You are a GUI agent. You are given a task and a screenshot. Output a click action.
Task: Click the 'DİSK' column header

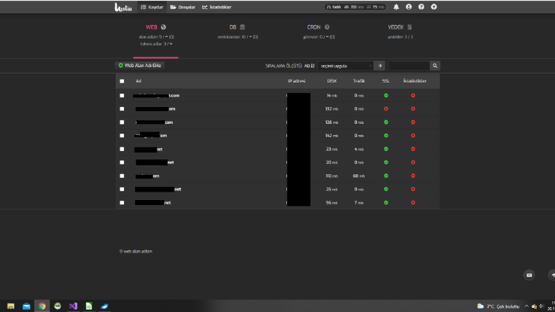tap(332, 81)
